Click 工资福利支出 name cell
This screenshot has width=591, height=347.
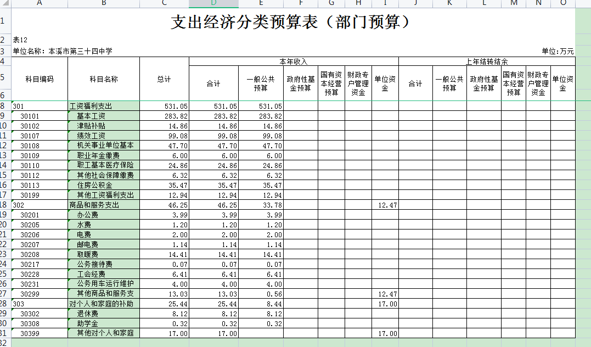tap(104, 106)
